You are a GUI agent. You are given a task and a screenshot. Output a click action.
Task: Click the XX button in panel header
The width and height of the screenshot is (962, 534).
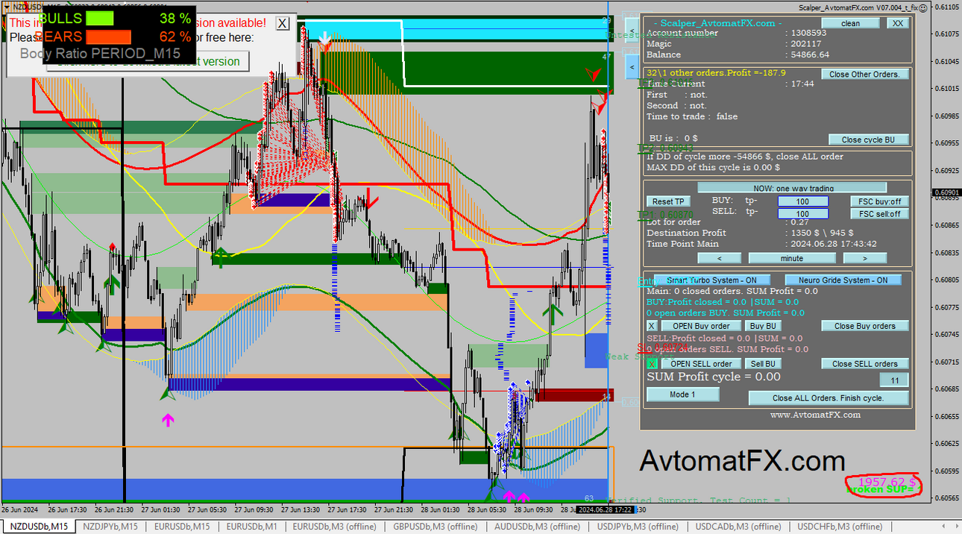coord(898,23)
